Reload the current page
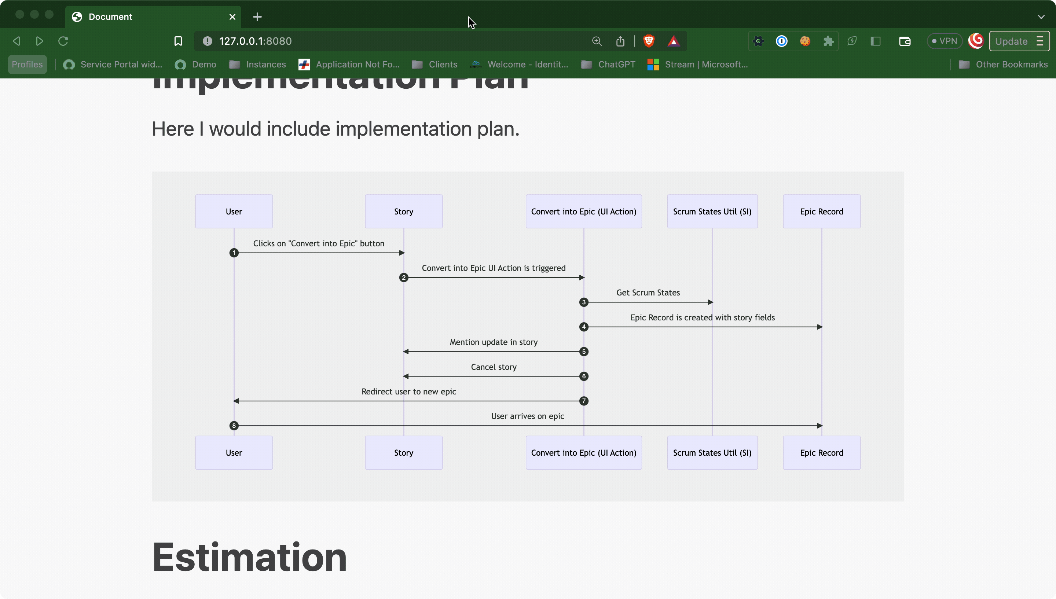 coord(63,41)
